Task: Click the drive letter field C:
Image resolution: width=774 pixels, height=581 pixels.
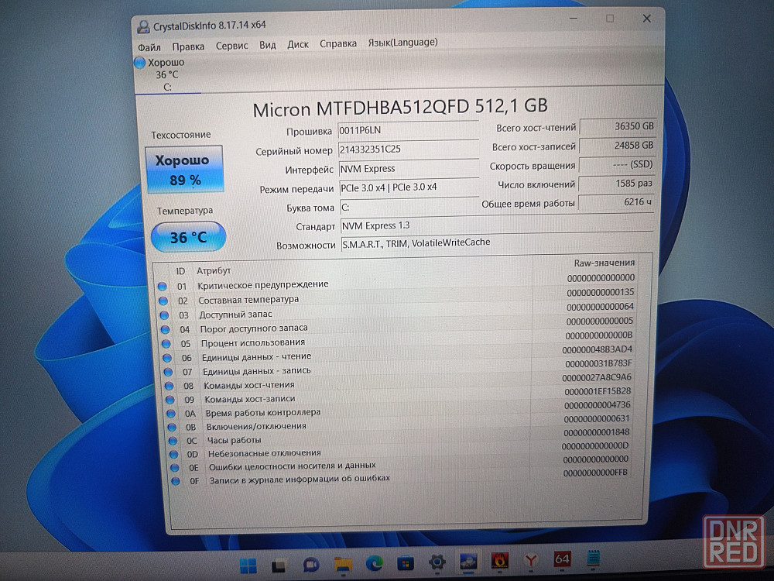Action: click(x=409, y=207)
